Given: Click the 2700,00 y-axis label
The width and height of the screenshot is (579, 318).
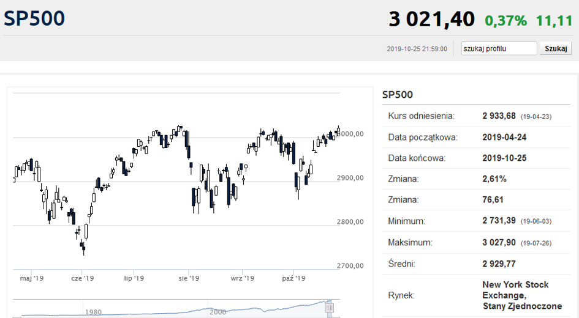Looking at the screenshot, I should (350, 265).
